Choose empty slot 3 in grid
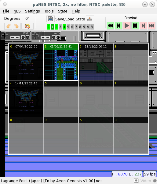The height and width of the screenshot is (184, 157). pos(131,62)
